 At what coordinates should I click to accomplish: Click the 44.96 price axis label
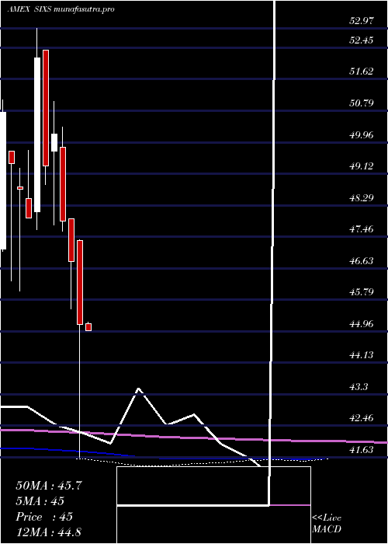pyautogui.click(x=362, y=324)
